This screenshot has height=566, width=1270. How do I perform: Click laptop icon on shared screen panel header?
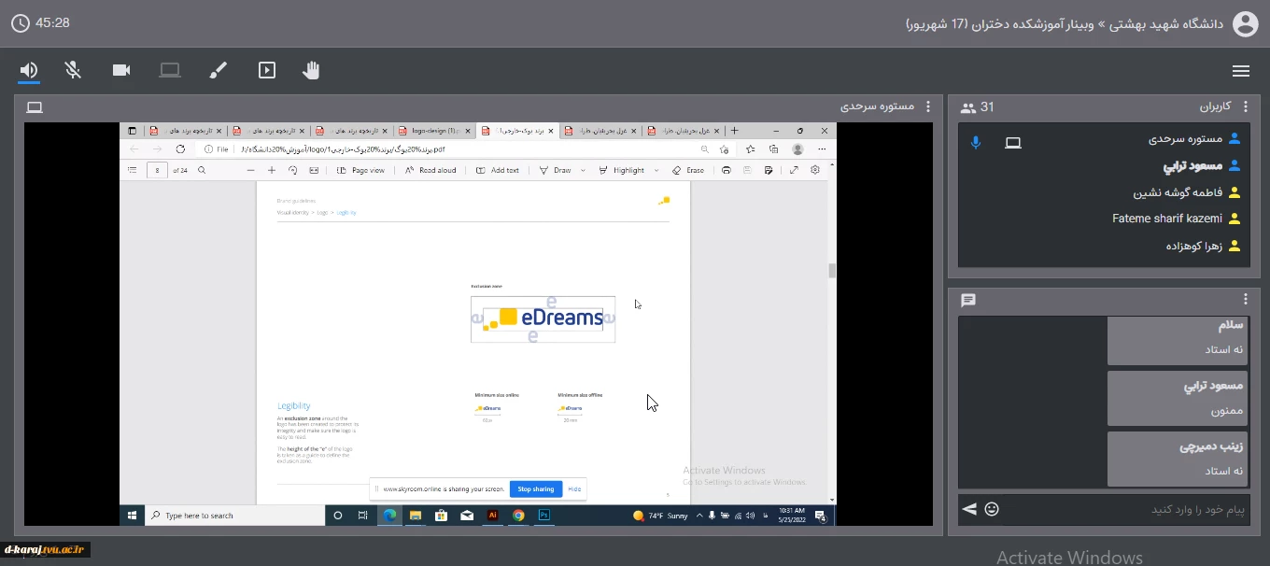coord(35,107)
